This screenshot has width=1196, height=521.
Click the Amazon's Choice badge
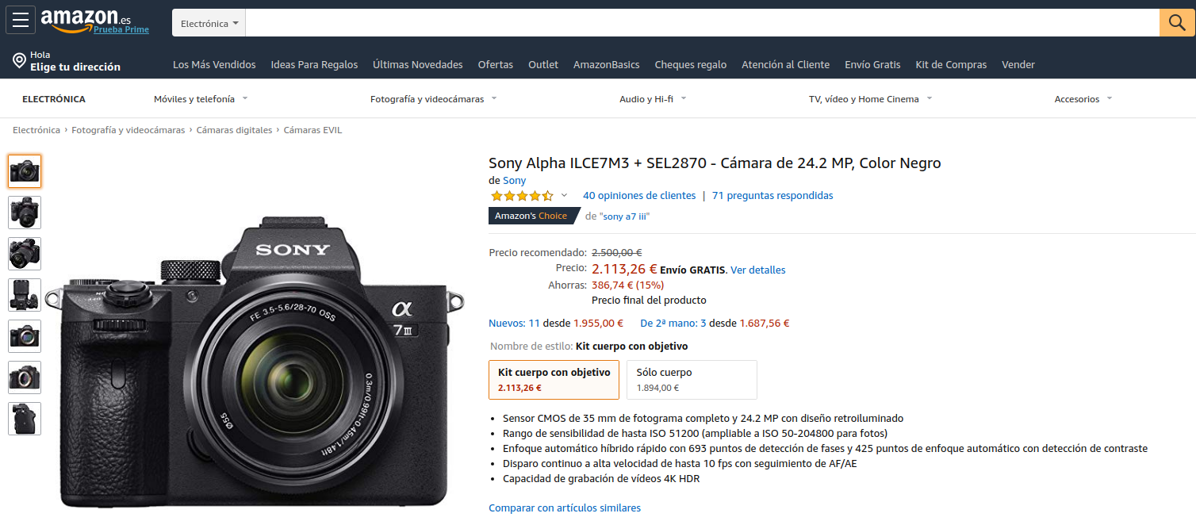coord(531,216)
